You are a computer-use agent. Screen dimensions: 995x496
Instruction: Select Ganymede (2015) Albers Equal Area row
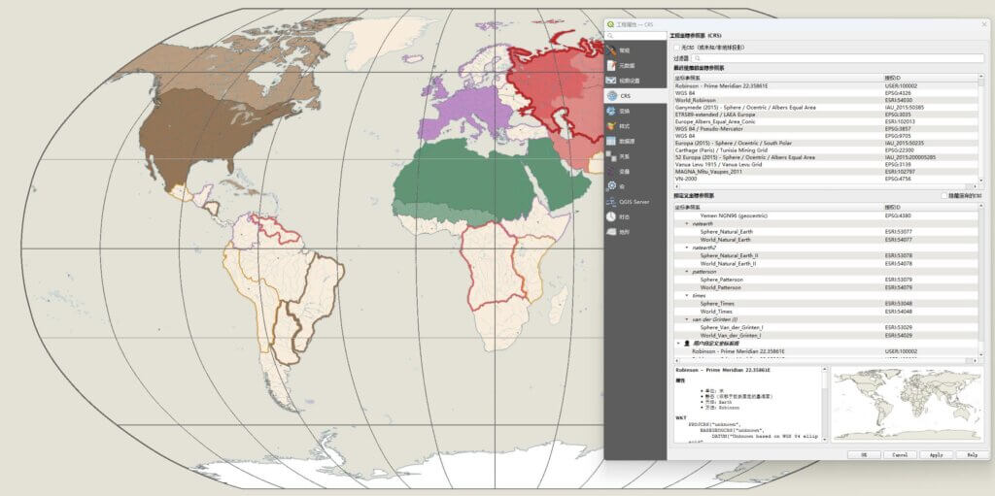tap(826, 107)
